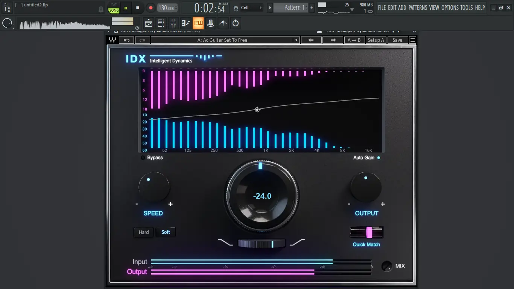This screenshot has width=514, height=289.
Task: Click the plugin redo arrow icon
Action: (142, 40)
